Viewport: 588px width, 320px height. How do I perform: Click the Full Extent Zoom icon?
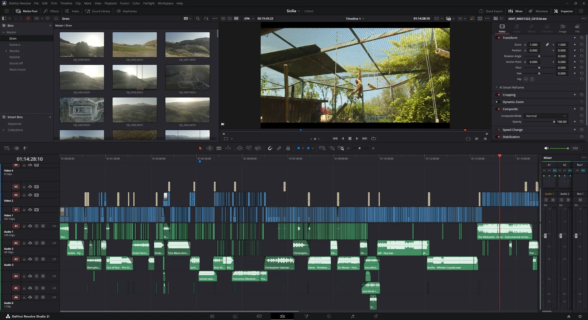coord(322,148)
